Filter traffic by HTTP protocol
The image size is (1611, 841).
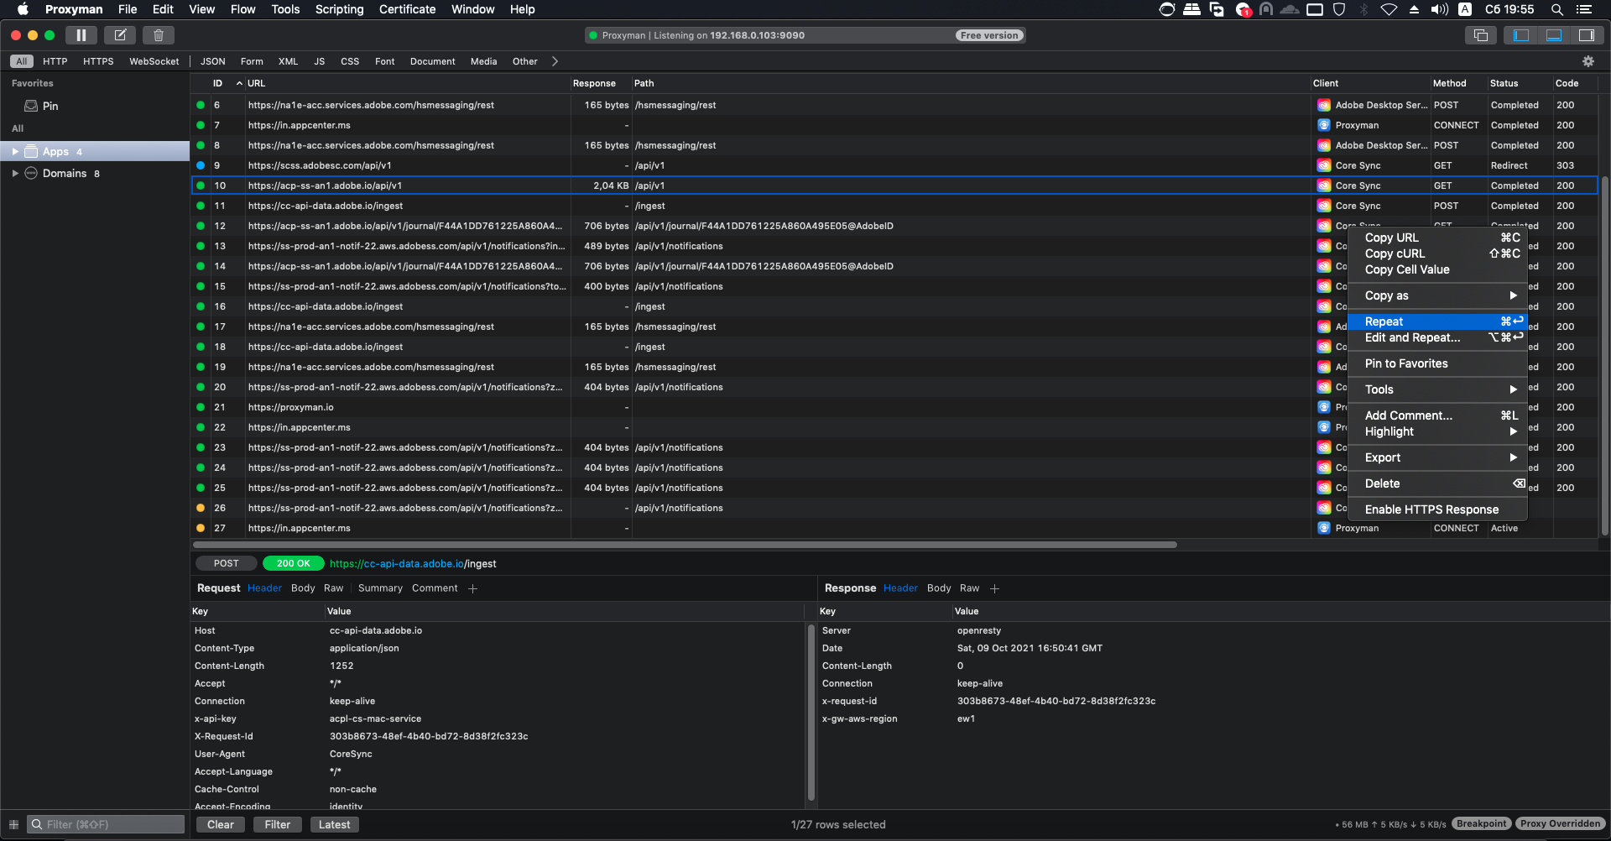55,61
